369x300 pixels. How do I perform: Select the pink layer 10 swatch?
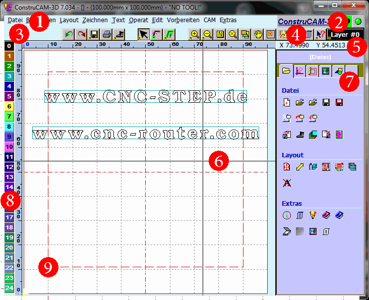pos(9,147)
